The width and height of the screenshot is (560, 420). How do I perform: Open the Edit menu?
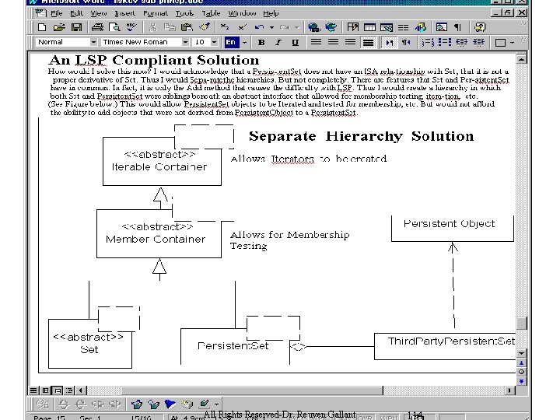[x=76, y=13]
